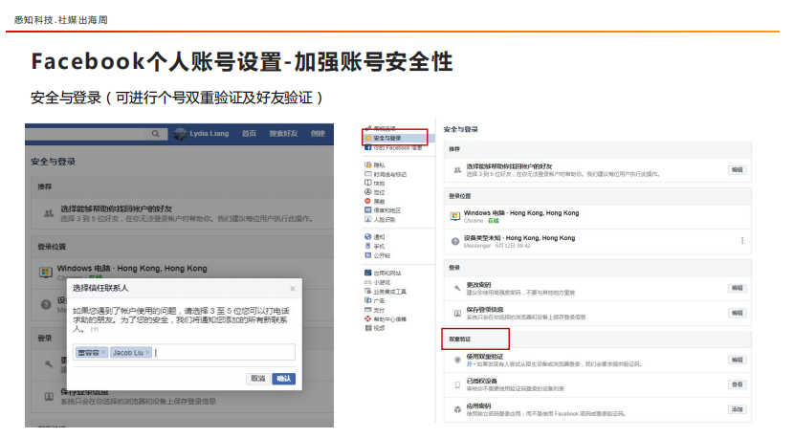Open 搜索好友 in the top bar
The image size is (794, 438).
coord(283,134)
